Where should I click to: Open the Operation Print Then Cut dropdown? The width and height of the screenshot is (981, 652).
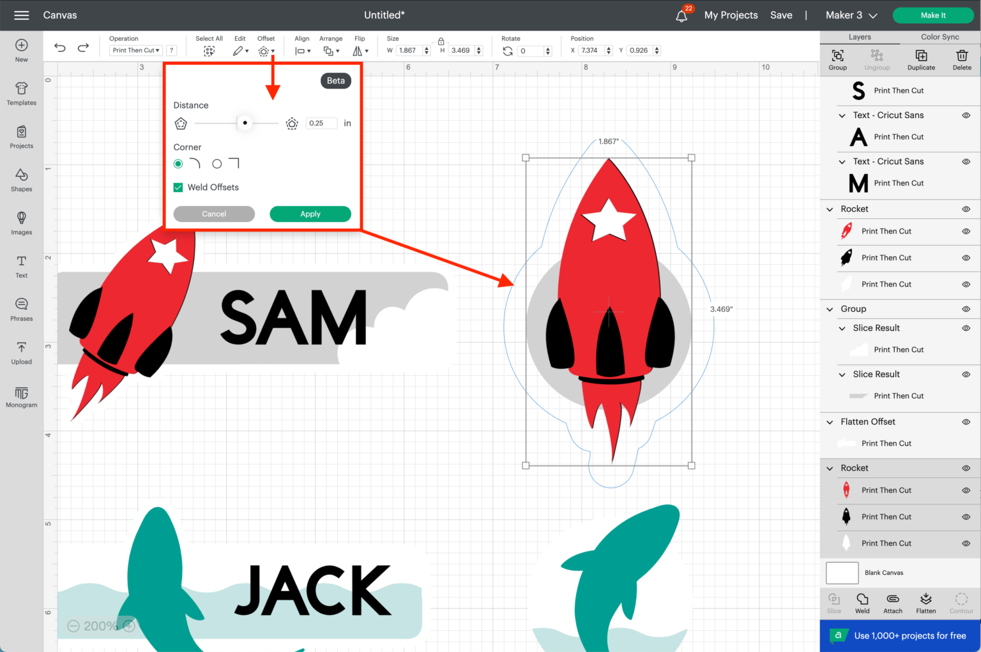click(136, 50)
